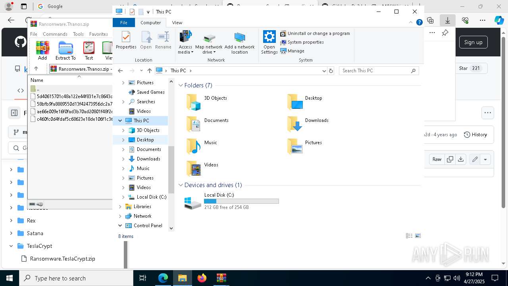Open Windows Start menu
The width and height of the screenshot is (508, 286).
point(9,278)
